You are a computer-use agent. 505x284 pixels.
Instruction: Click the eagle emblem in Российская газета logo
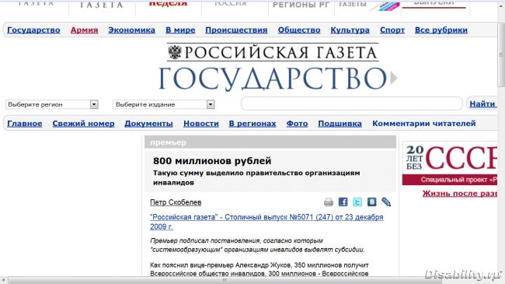tap(175, 52)
